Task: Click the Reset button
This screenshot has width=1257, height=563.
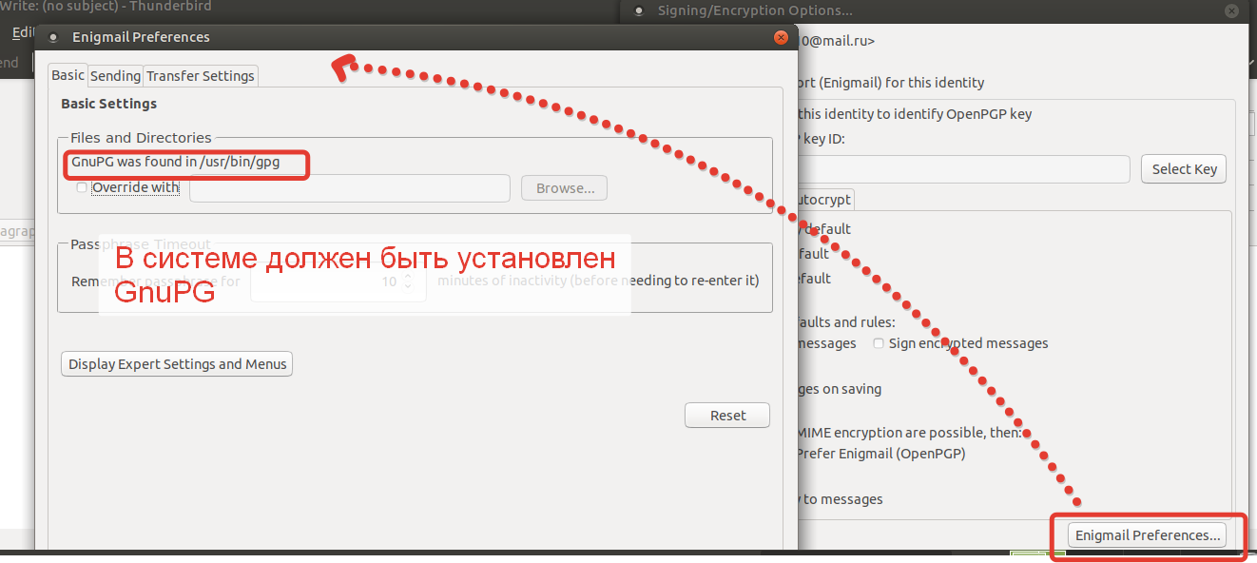Action: 727,416
